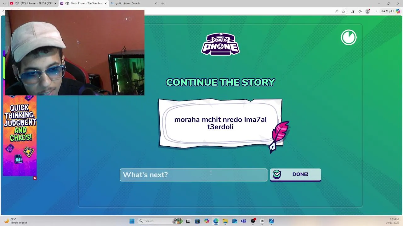Click the round timer clock icon
Image resolution: width=403 pixels, height=226 pixels.
349,37
